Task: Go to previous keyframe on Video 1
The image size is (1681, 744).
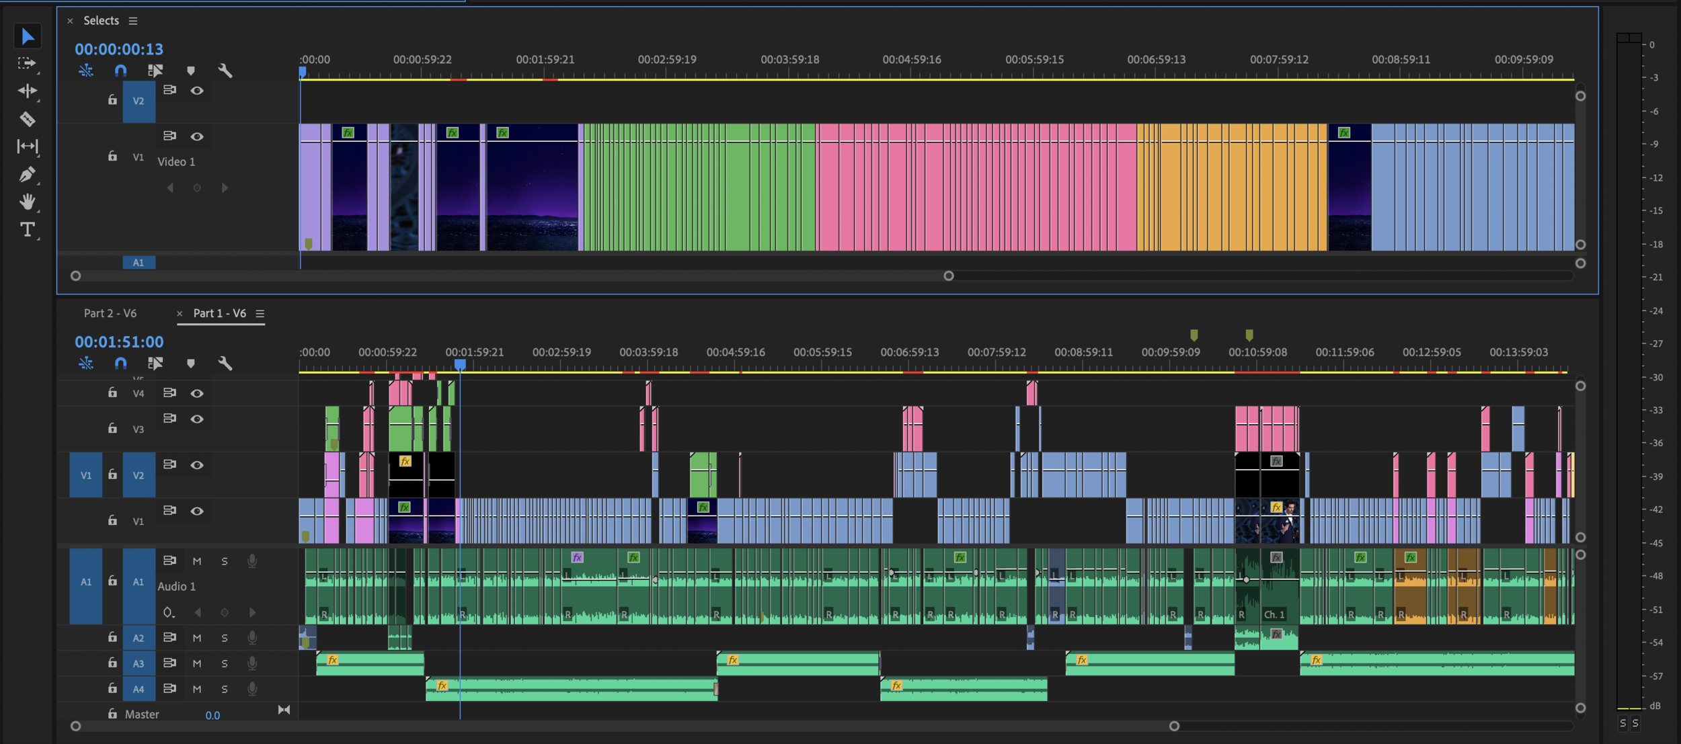Action: (170, 188)
